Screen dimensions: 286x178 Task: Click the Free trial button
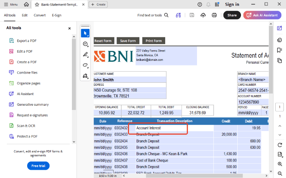pos(38,166)
